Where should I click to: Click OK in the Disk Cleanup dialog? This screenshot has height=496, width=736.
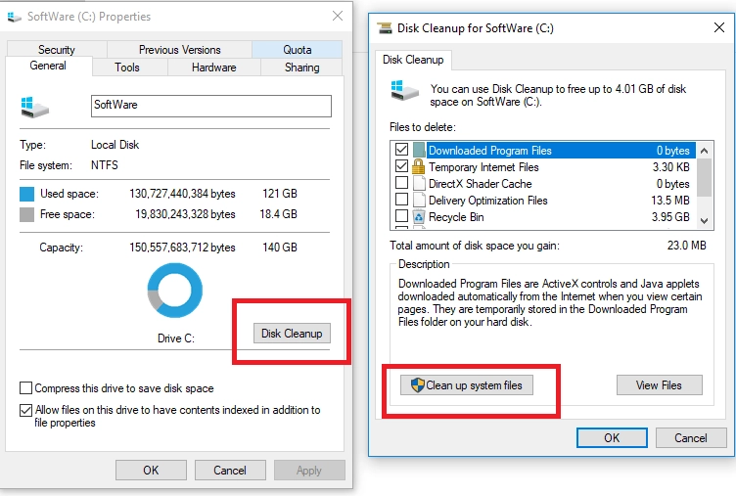[x=612, y=438]
